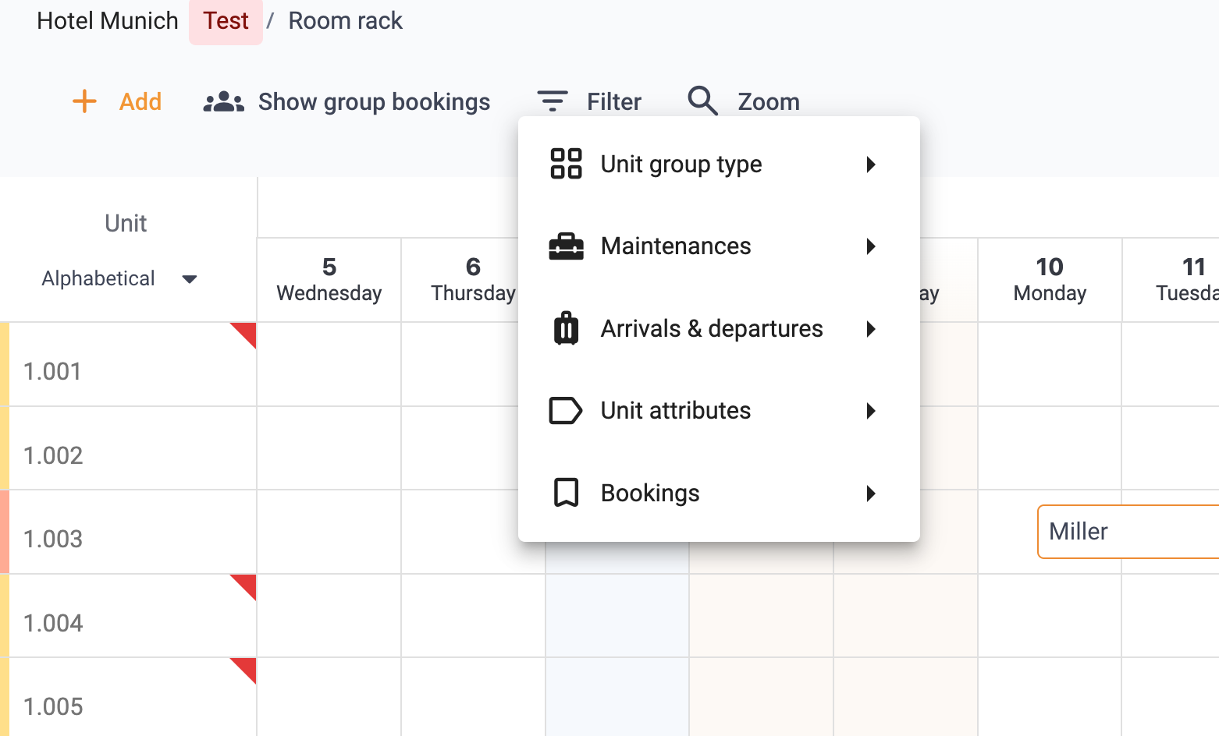
Task: Click the orange plus icon beside Add
Action: [x=84, y=101]
